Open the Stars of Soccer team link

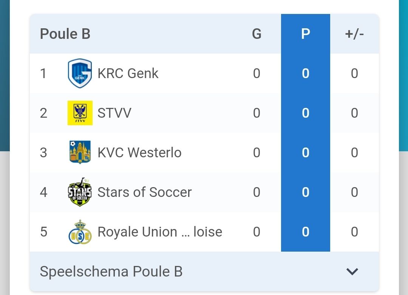click(x=145, y=192)
